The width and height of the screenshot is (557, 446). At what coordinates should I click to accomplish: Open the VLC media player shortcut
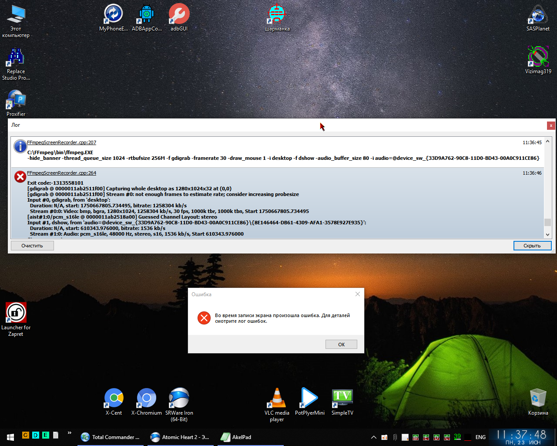pos(277,405)
